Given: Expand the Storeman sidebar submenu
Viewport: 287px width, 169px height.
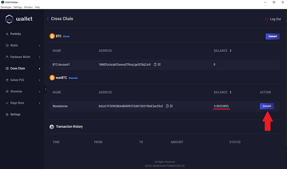Looking at the screenshot, I should [39, 91].
